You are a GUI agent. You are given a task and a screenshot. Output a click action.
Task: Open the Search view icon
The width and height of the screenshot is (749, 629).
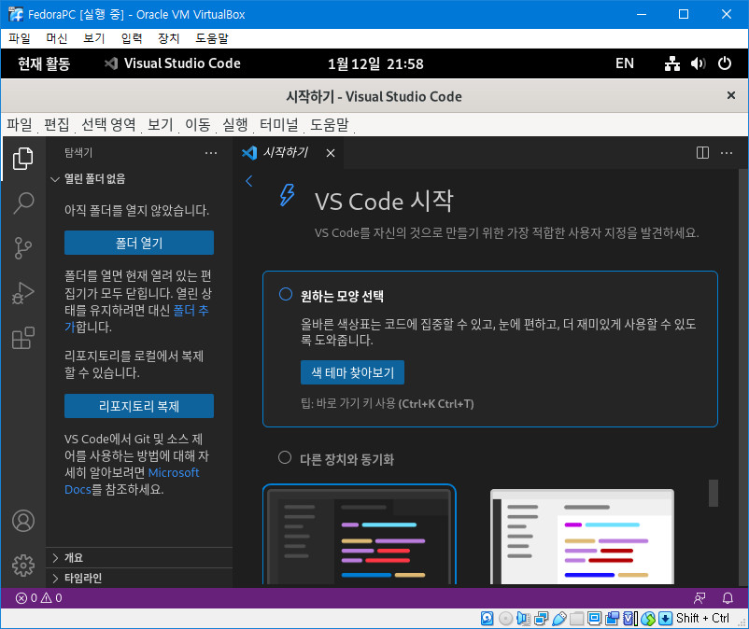pos(23,203)
